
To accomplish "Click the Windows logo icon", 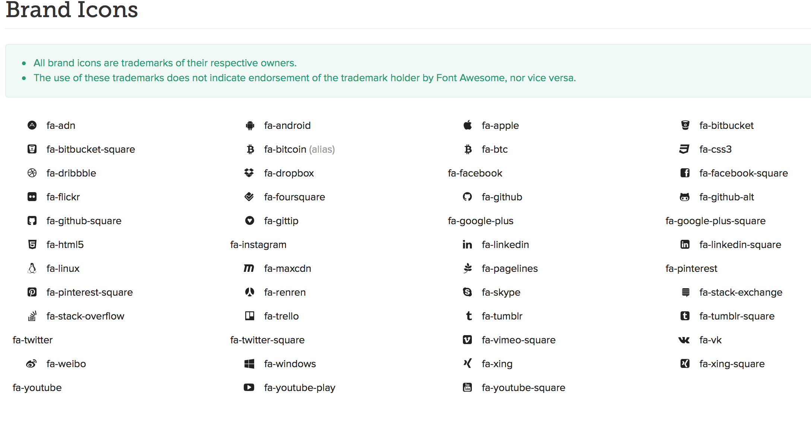I will point(249,363).
